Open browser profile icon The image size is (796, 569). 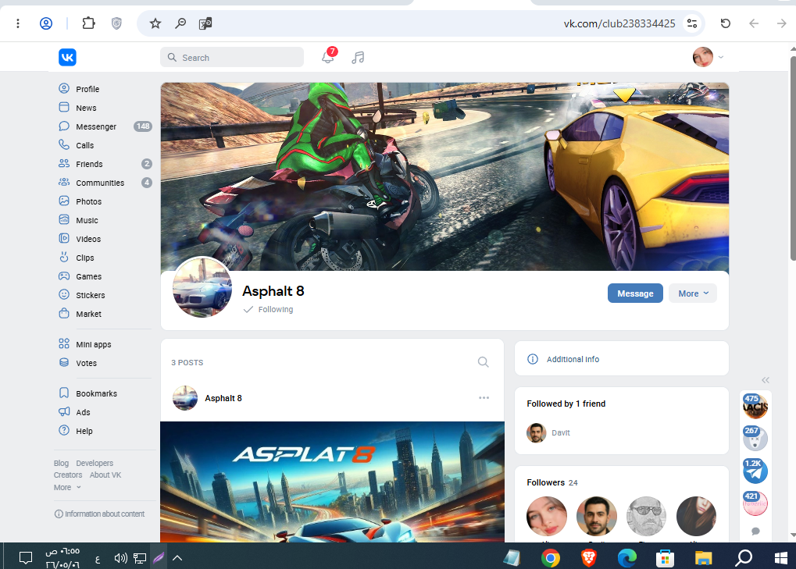[x=46, y=23]
